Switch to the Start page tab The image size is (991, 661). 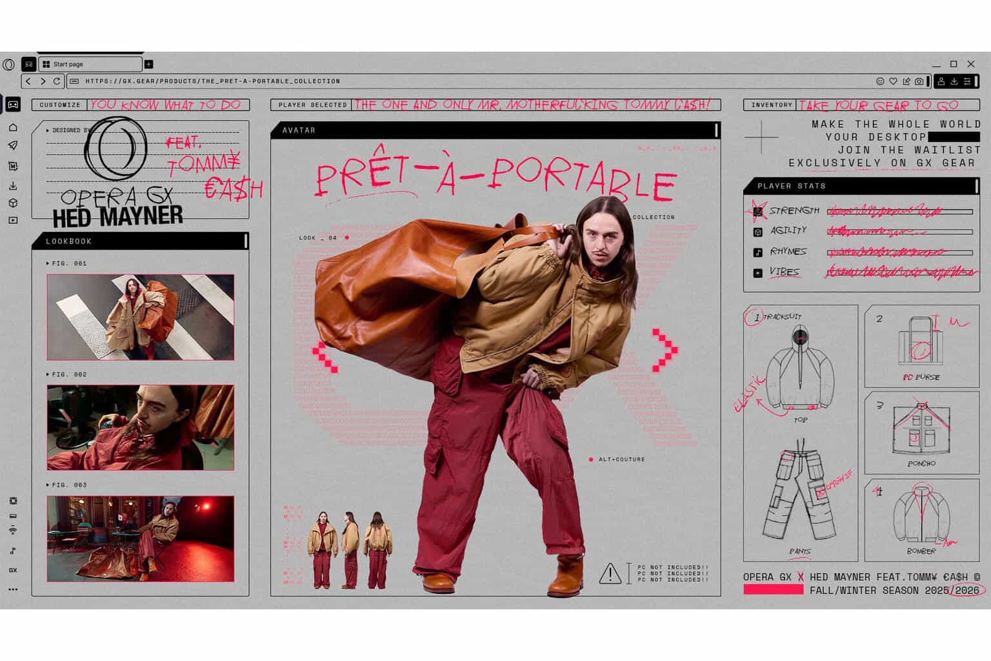point(90,65)
